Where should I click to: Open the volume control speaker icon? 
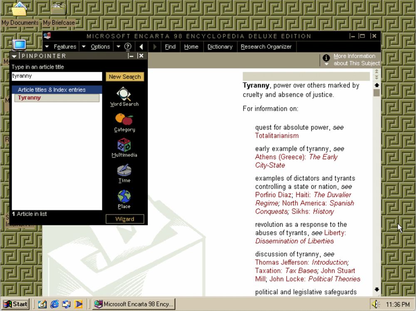376,304
